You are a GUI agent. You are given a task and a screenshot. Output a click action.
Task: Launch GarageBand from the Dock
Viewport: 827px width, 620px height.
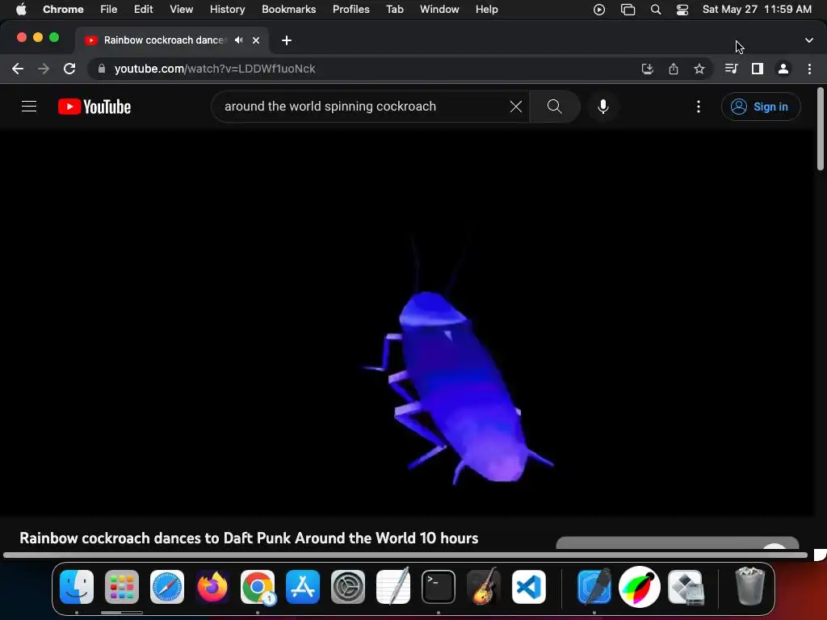(x=484, y=587)
